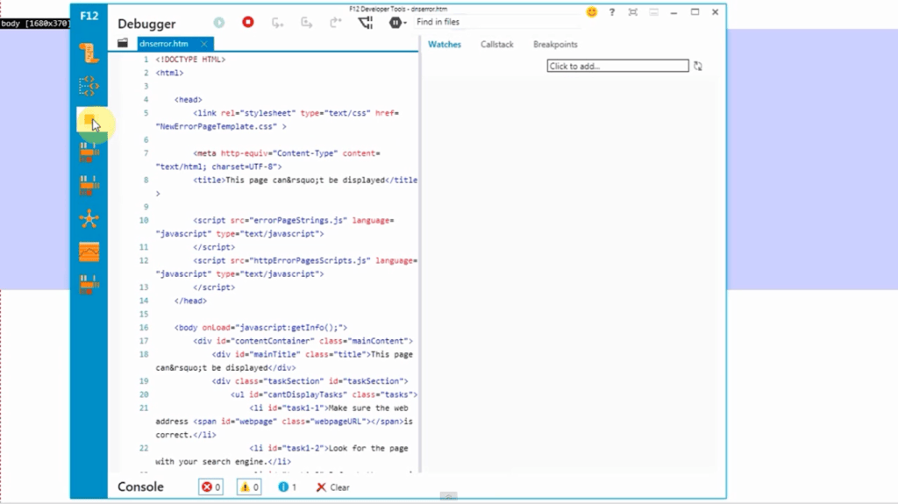Maximize the F12 Developer Tools window
Screen dimensions: 898x504
tap(695, 12)
